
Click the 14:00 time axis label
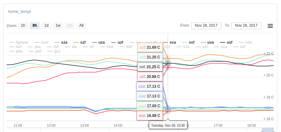tap(118, 125)
